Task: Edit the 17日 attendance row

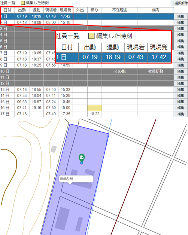Action: (x=181, y=114)
